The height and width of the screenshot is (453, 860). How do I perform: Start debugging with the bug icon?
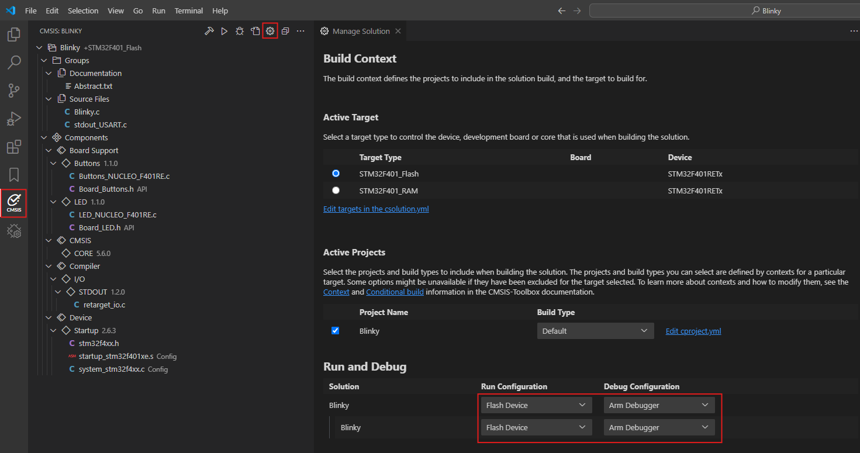(x=240, y=31)
